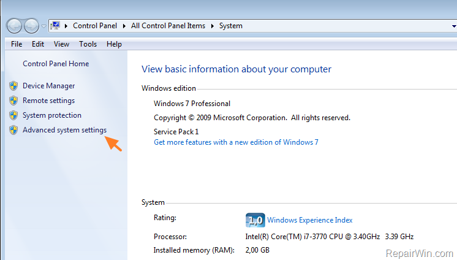Viewport: 457px width, 260px height.
Task: Click the Intel Core i7-3770 processor value
Action: click(x=330, y=236)
